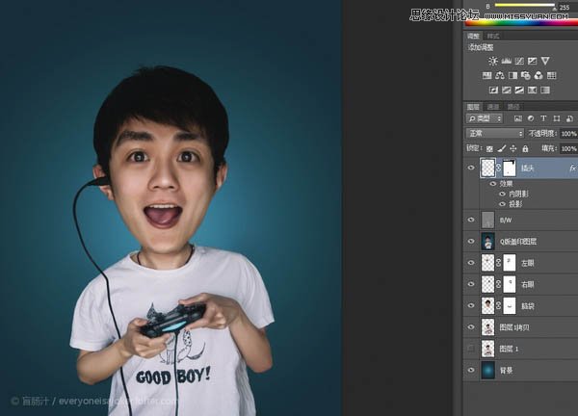The height and width of the screenshot is (416, 578).
Task: Click mask link icon on 脑袋 layer
Action: point(499,305)
